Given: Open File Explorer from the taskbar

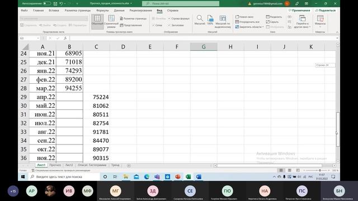Looking at the screenshot, I should click(x=125, y=176).
